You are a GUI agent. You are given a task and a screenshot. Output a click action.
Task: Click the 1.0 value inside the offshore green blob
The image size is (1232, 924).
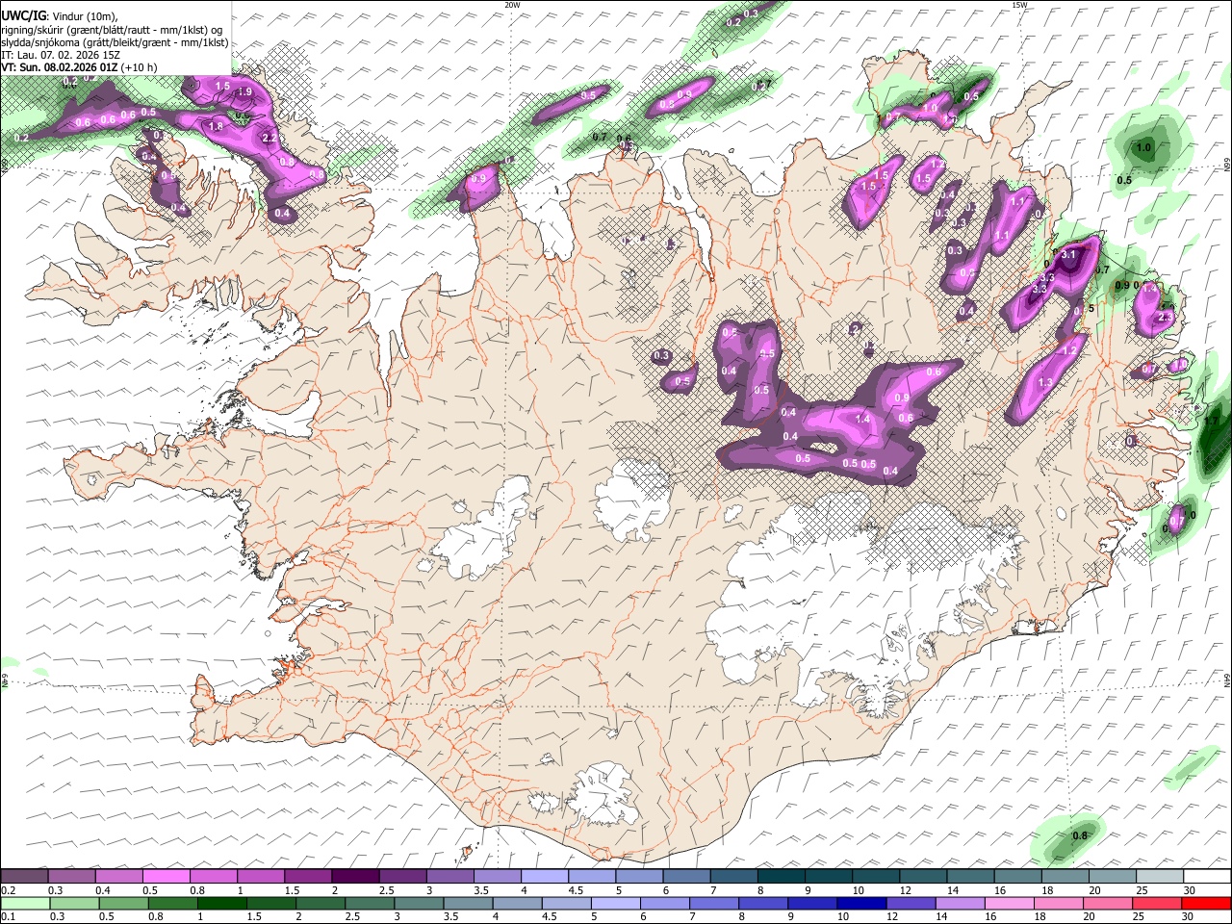point(1143,148)
